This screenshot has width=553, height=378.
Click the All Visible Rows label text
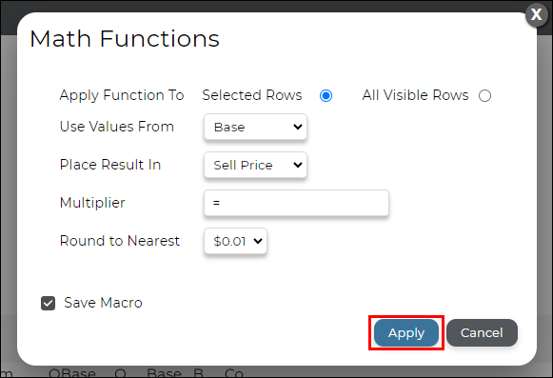(415, 95)
